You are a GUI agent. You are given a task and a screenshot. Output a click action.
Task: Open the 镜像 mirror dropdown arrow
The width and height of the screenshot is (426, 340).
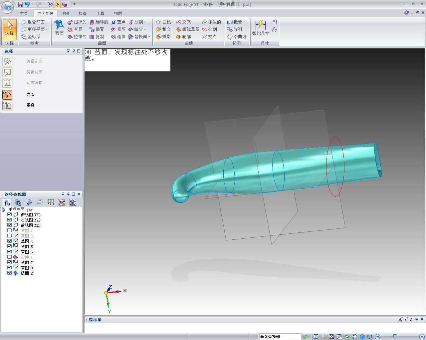pos(244,22)
